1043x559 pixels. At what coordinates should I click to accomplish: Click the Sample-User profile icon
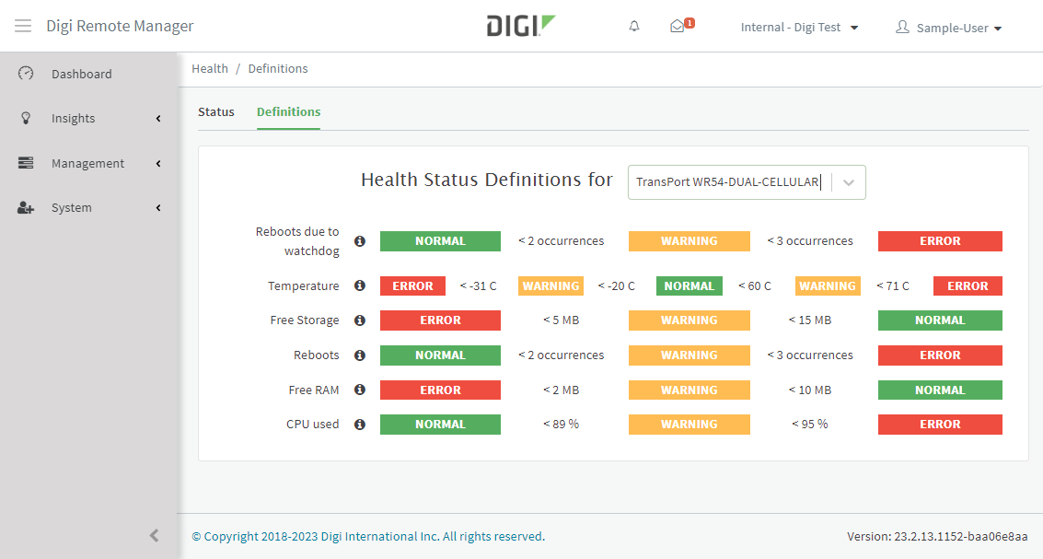[x=902, y=27]
